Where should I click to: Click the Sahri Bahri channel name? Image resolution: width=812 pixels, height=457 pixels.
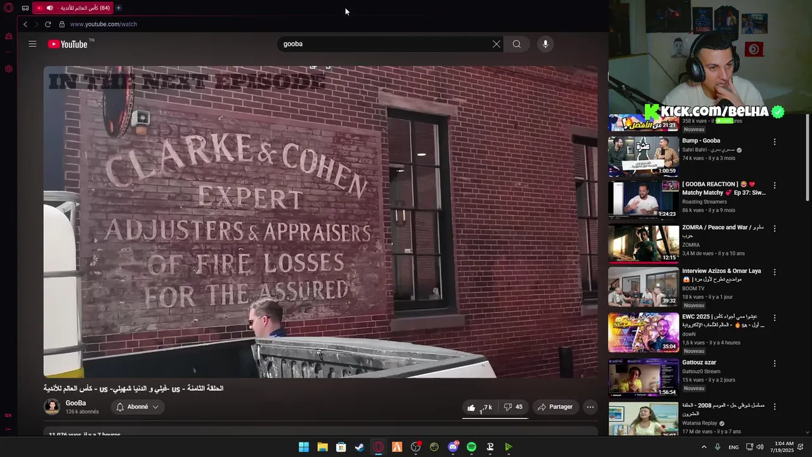(709, 150)
